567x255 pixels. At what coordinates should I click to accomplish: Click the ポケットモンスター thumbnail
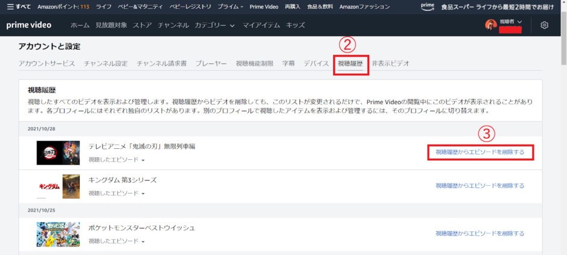[x=59, y=235]
